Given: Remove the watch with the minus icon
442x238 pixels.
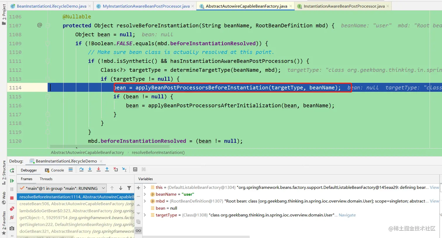Looking at the screenshot, I should point(138,196).
